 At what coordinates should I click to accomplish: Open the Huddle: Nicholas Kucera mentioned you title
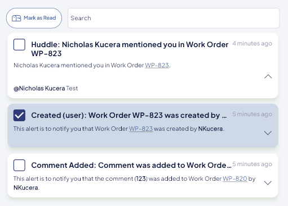(x=130, y=49)
